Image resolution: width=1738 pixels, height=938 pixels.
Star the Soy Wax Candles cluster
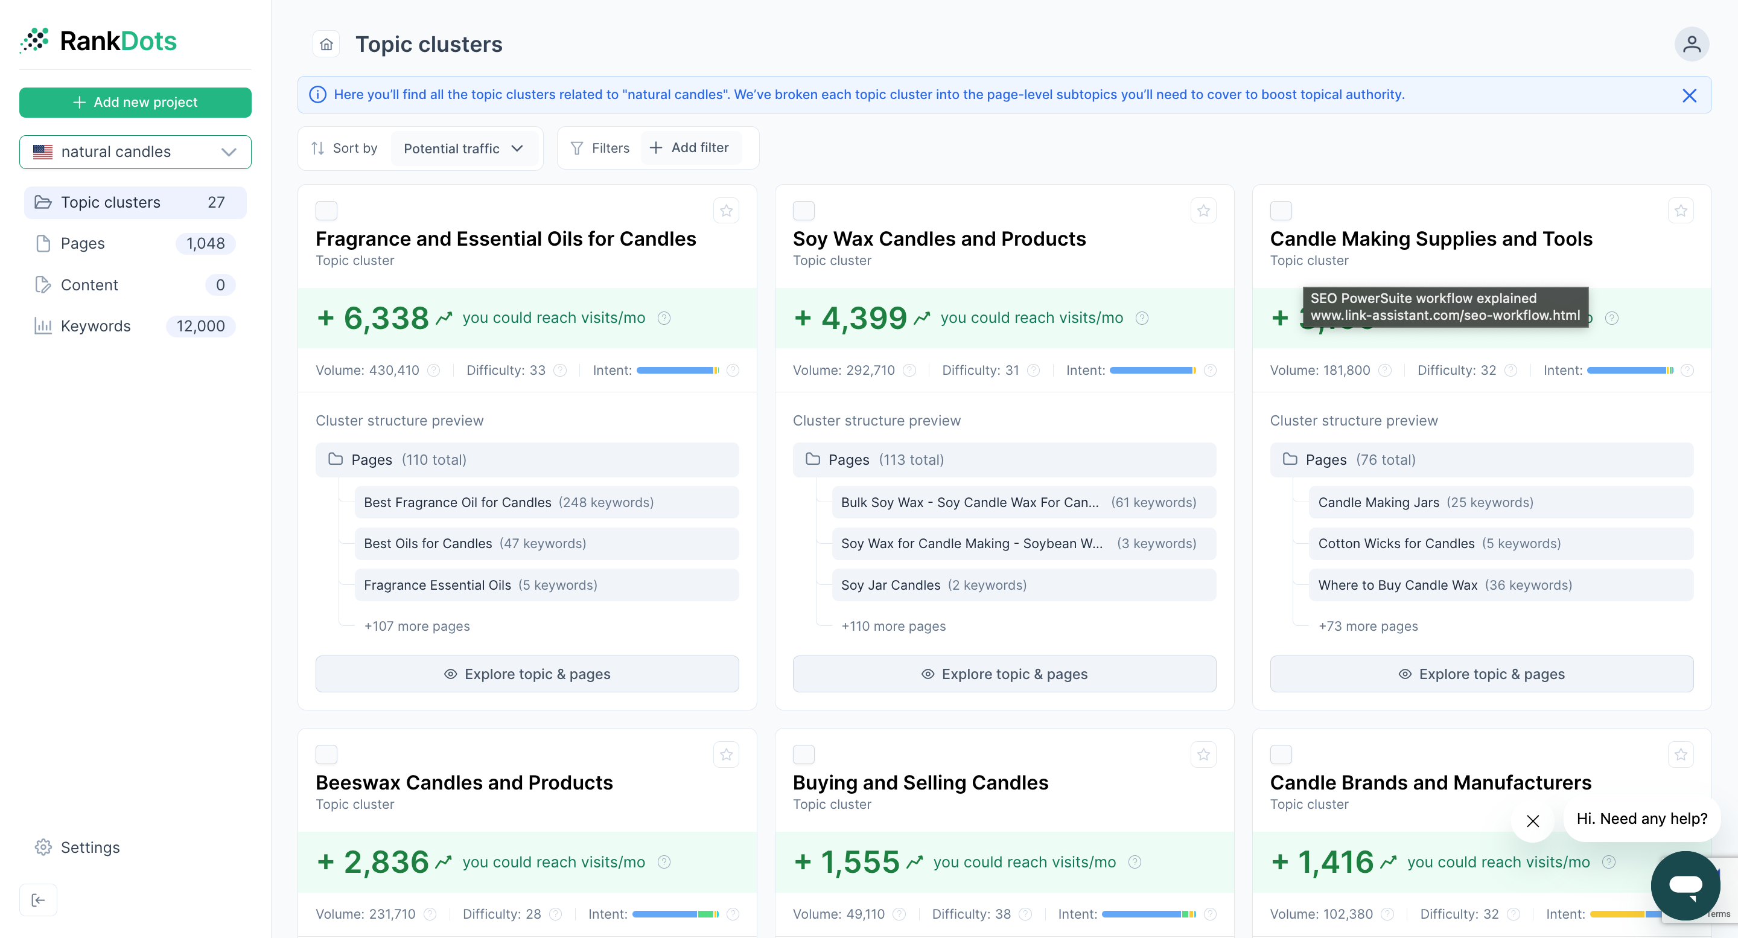pyautogui.click(x=1203, y=211)
